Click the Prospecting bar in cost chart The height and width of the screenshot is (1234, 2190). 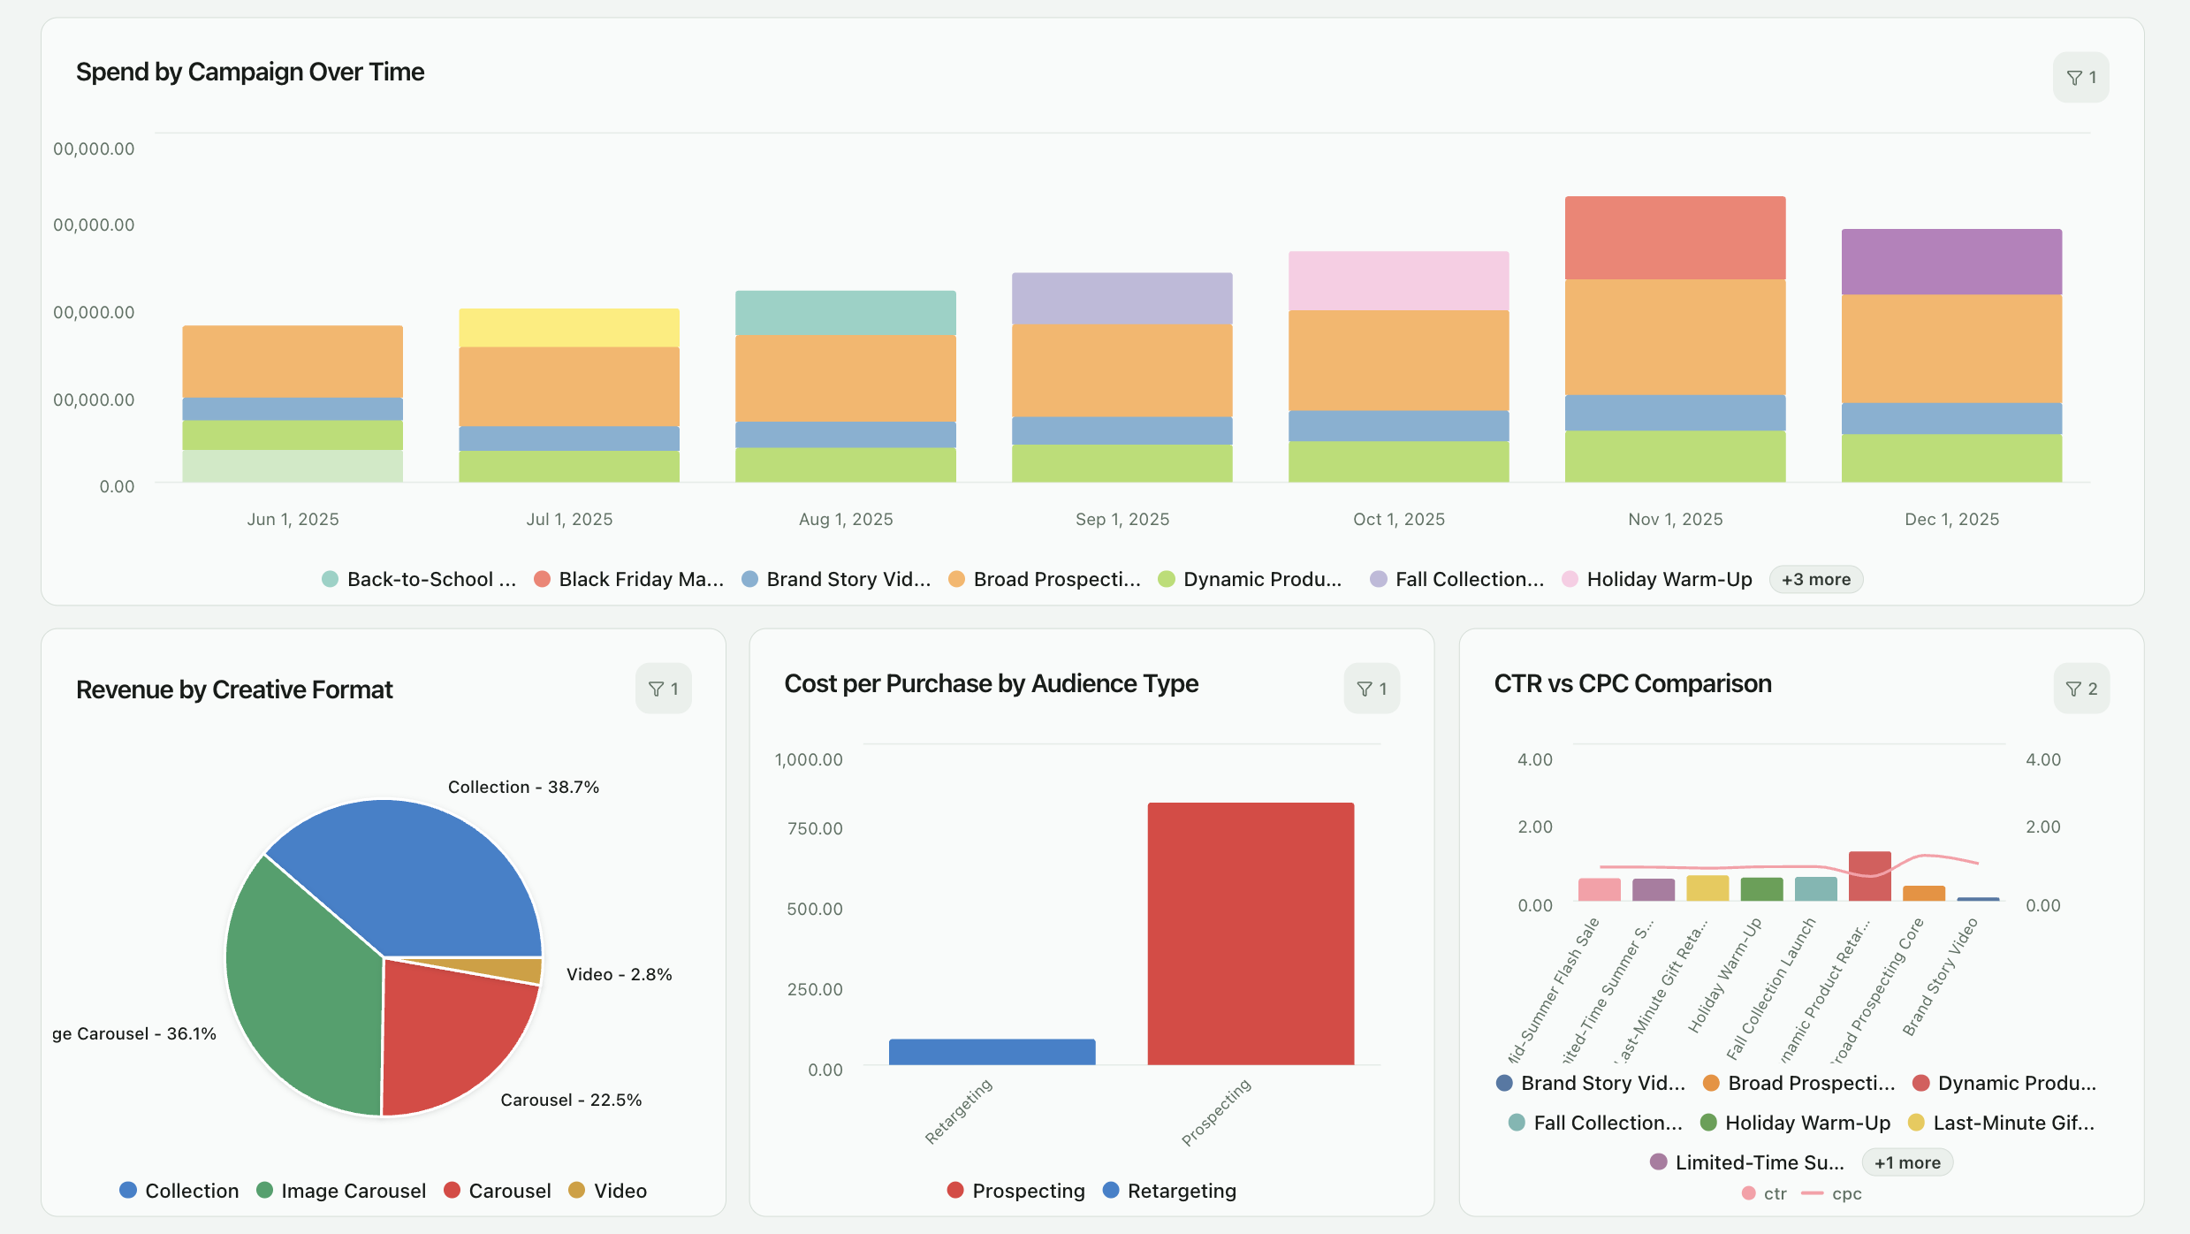pyautogui.click(x=1250, y=928)
